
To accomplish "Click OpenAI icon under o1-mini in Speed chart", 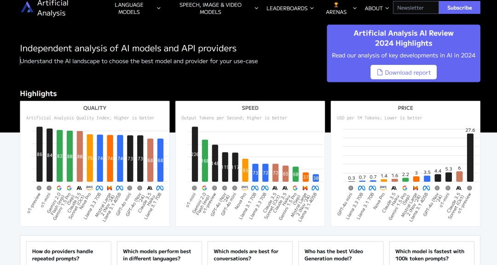I will point(194,188).
